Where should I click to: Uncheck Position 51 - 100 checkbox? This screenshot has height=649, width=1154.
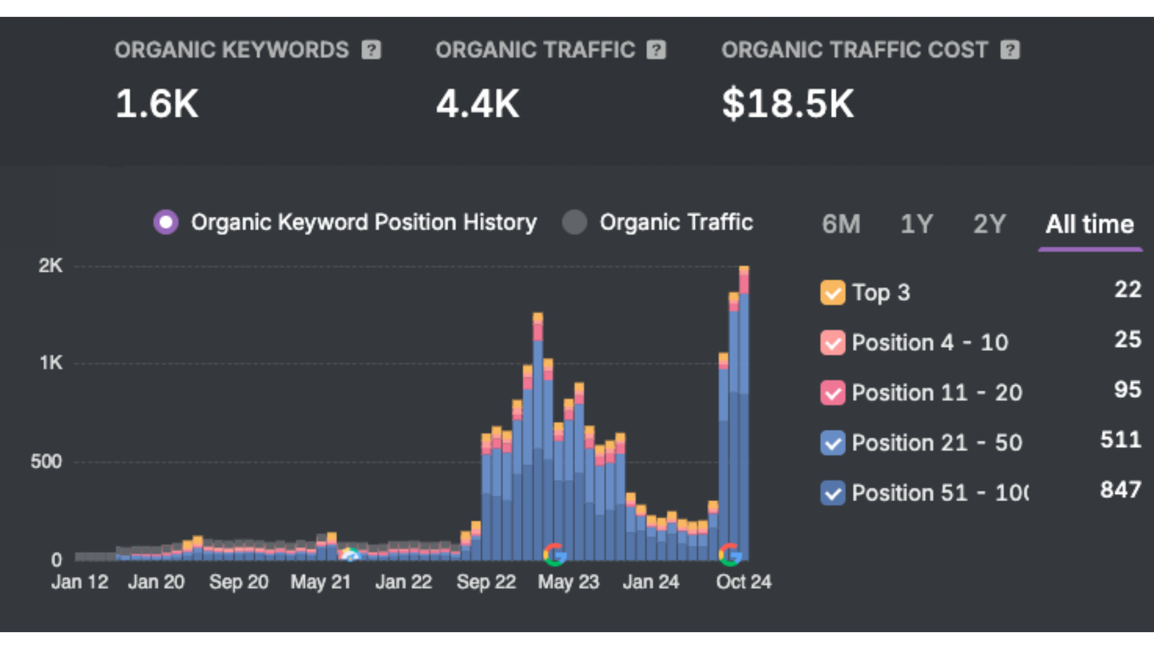832,493
